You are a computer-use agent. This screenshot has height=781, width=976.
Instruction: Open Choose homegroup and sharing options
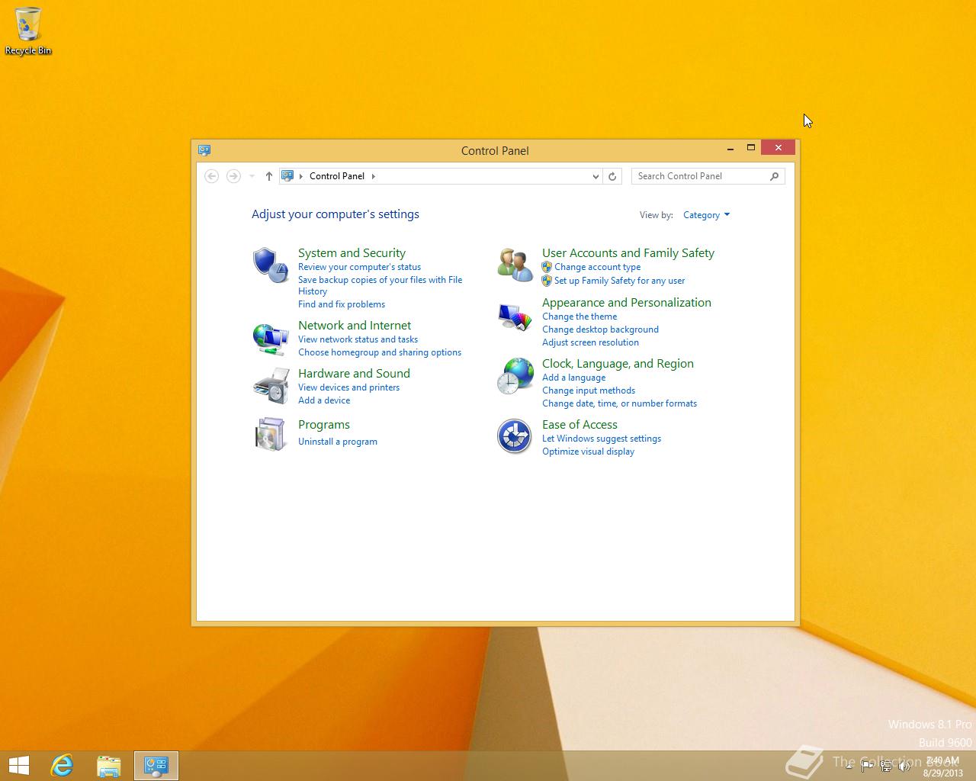pyautogui.click(x=380, y=352)
